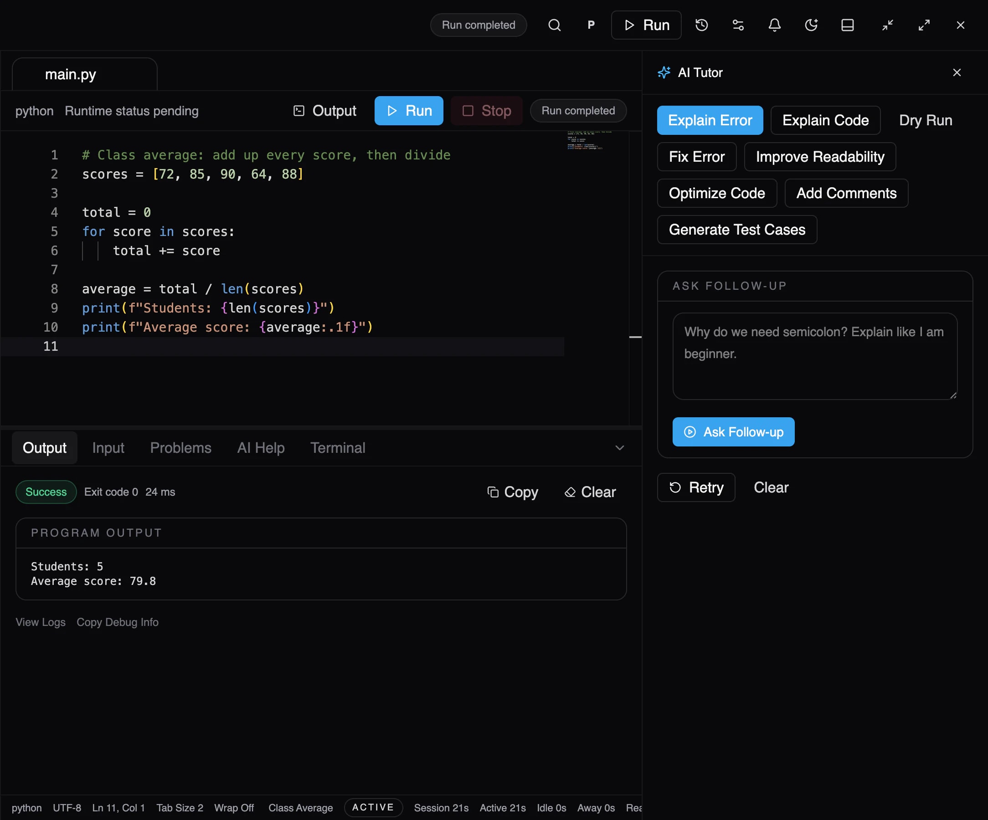Open notifications bell icon
The image size is (988, 820).
[774, 25]
